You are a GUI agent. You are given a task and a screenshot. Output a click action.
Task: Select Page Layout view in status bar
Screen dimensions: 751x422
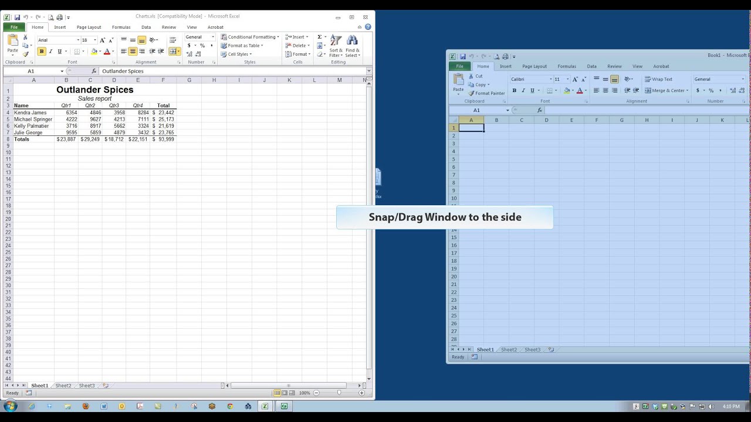point(285,393)
